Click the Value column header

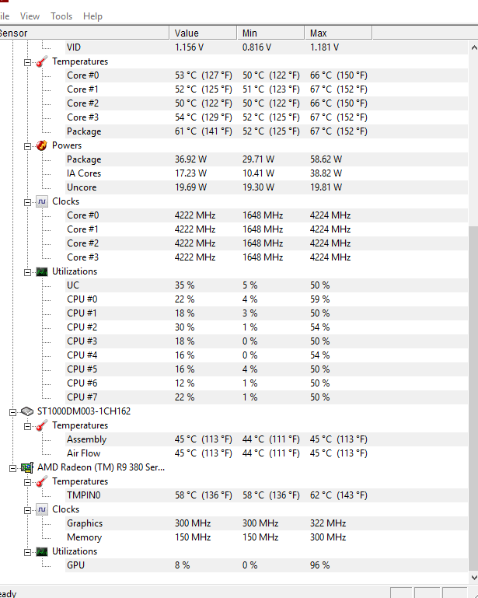202,33
